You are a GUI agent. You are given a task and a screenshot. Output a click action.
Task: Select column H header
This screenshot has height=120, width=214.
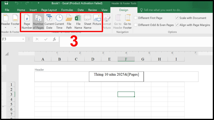click(x=159, y=59)
